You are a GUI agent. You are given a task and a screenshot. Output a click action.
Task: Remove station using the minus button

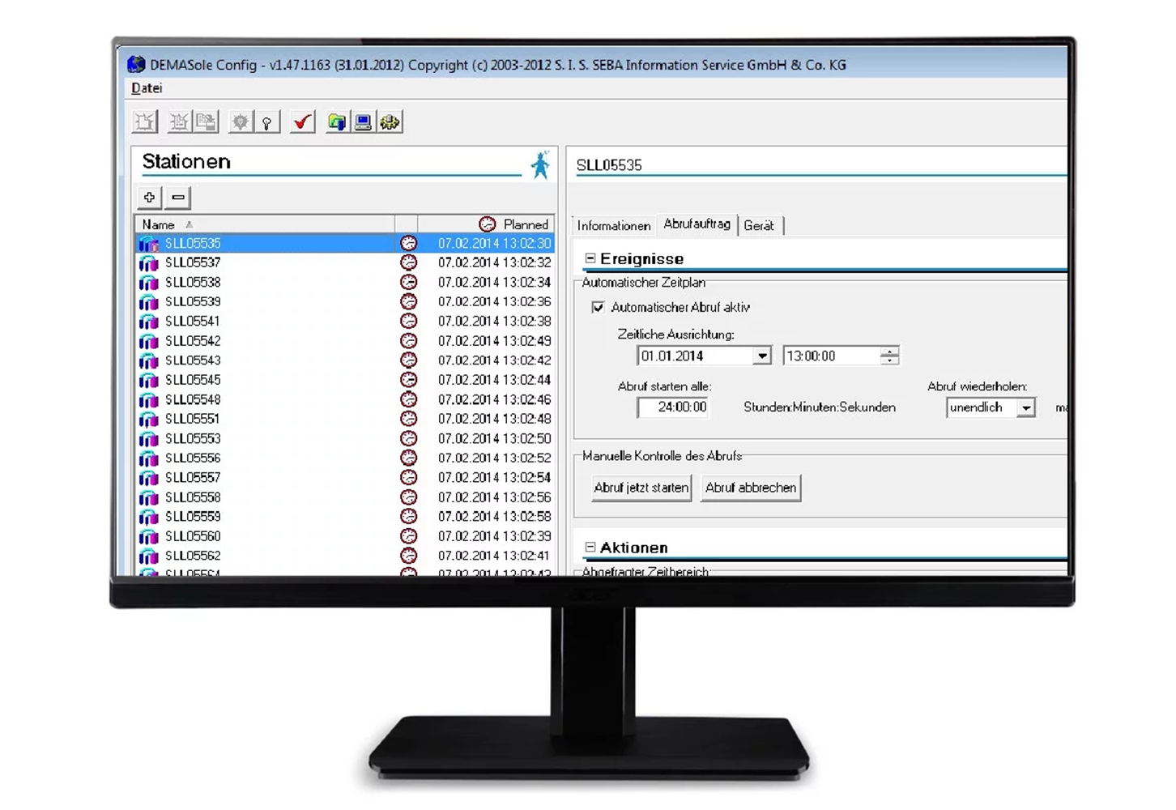point(178,197)
